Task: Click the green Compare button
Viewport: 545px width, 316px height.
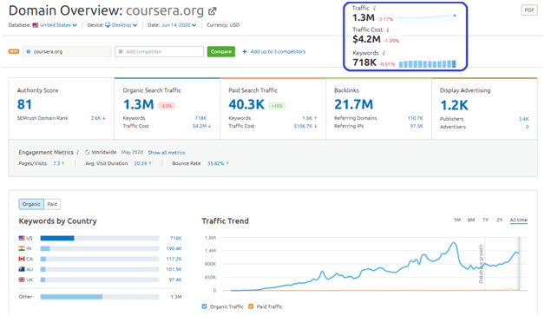Action: pyautogui.click(x=221, y=51)
